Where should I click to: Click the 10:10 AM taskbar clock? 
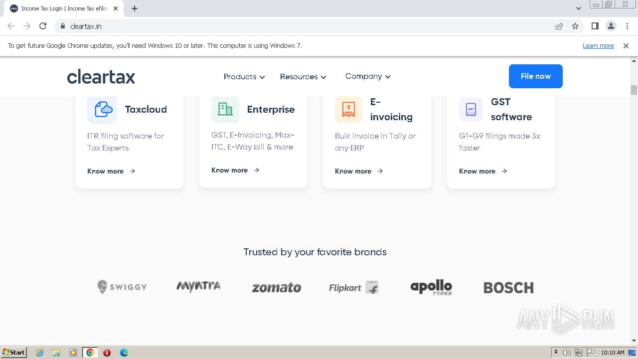click(x=613, y=353)
